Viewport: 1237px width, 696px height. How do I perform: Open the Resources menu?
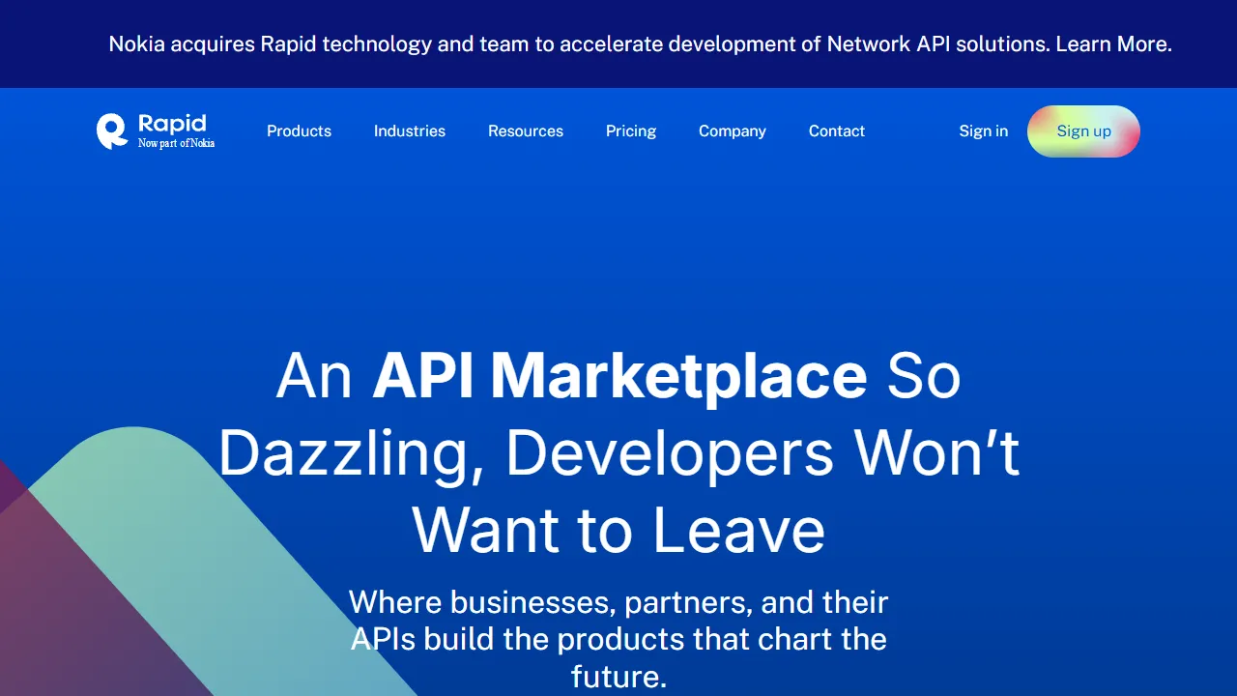[x=526, y=130]
